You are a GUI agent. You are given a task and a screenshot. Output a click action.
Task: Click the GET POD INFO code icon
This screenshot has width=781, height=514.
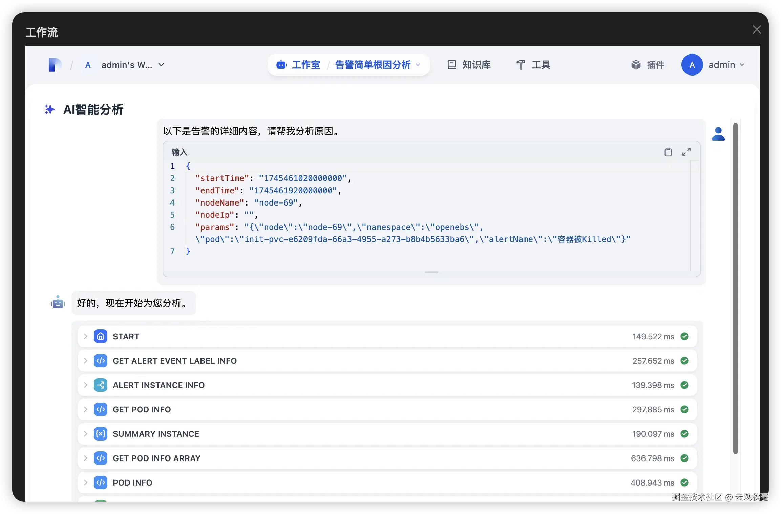pyautogui.click(x=101, y=409)
